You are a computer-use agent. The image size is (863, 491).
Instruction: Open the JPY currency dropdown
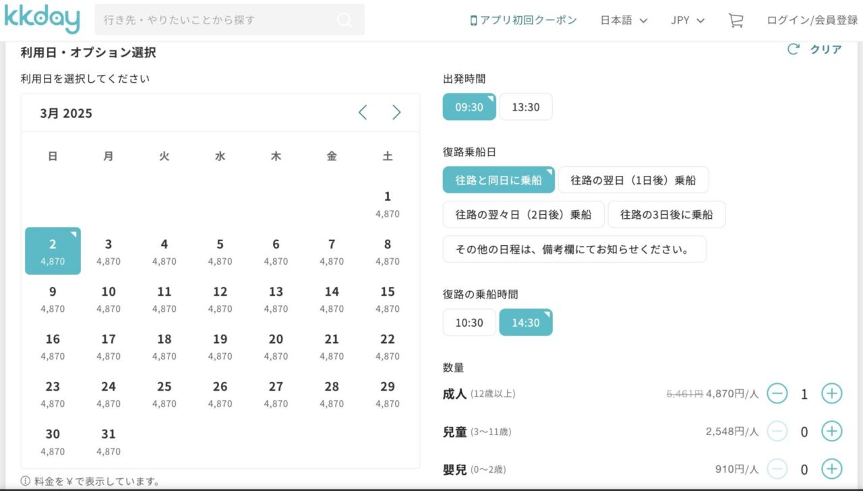688,20
